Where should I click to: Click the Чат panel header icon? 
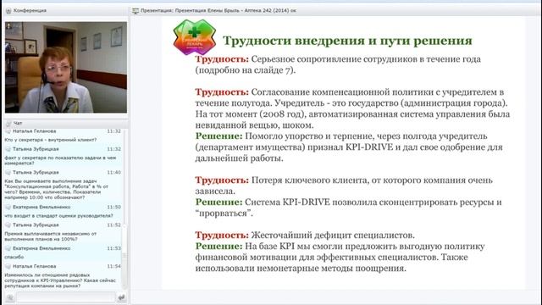(8, 123)
